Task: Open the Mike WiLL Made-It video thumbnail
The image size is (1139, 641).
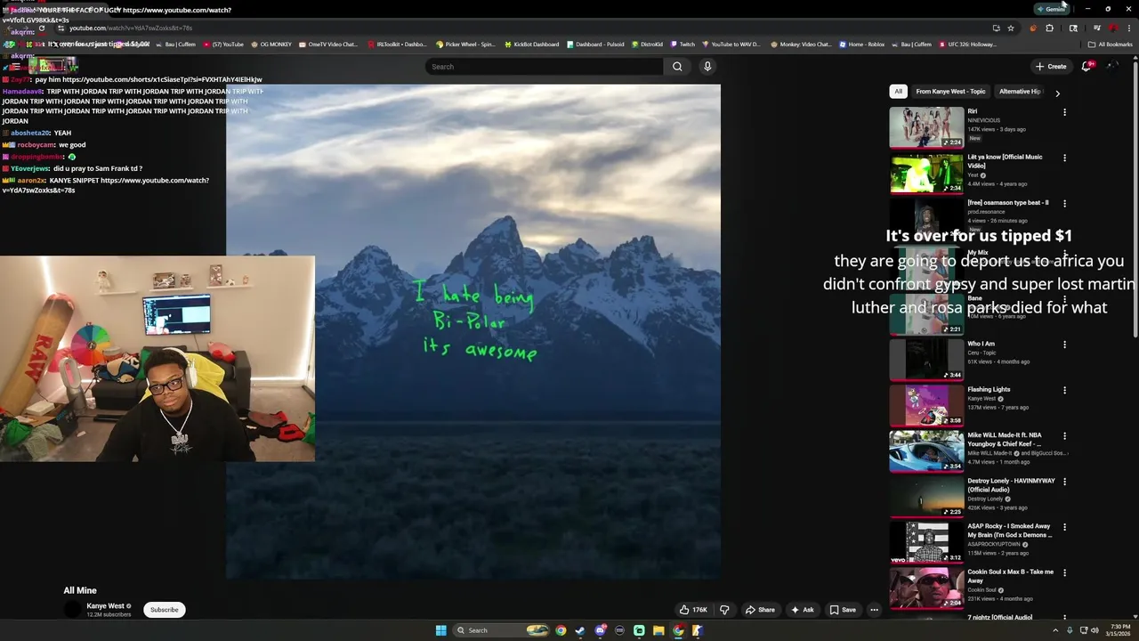Action: [926, 450]
